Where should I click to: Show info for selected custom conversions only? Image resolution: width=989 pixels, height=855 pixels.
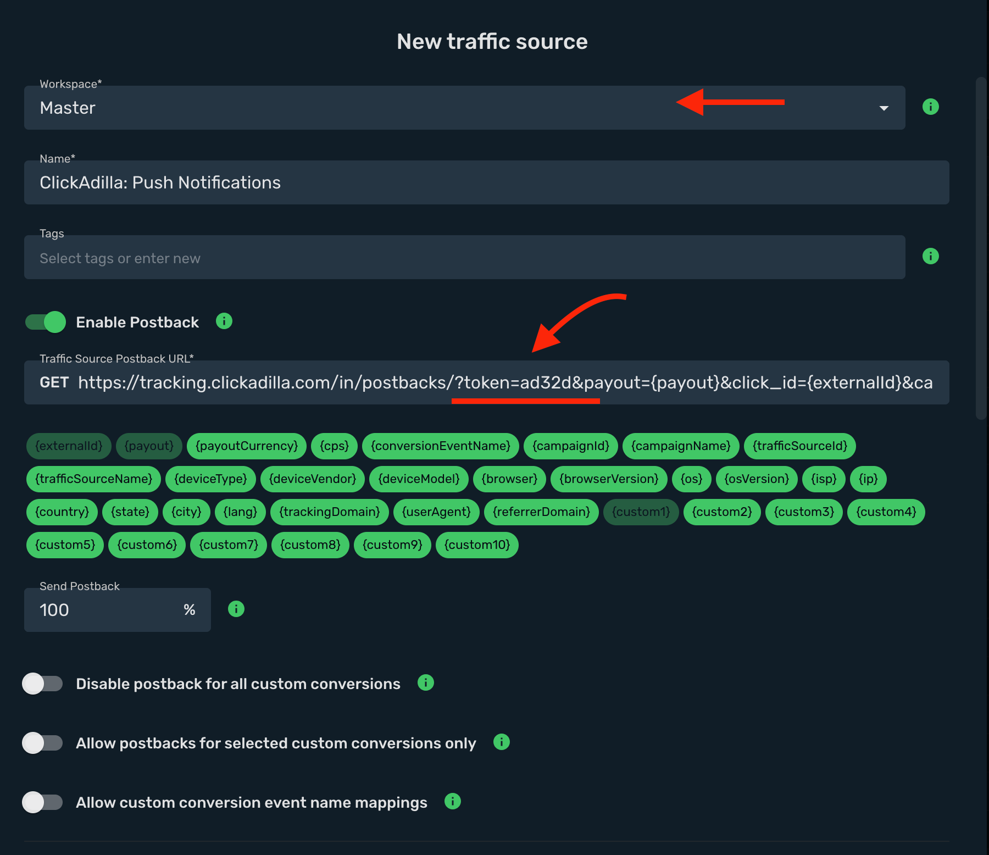(x=502, y=742)
